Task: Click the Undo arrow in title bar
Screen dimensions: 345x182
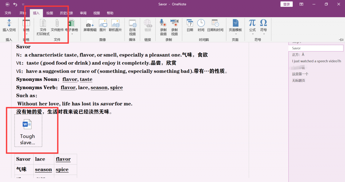Action: point(15,4)
